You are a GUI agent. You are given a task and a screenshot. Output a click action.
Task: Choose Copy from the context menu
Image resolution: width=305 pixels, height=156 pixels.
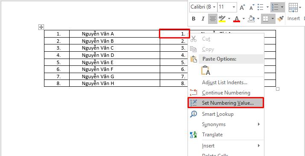click(x=226, y=49)
